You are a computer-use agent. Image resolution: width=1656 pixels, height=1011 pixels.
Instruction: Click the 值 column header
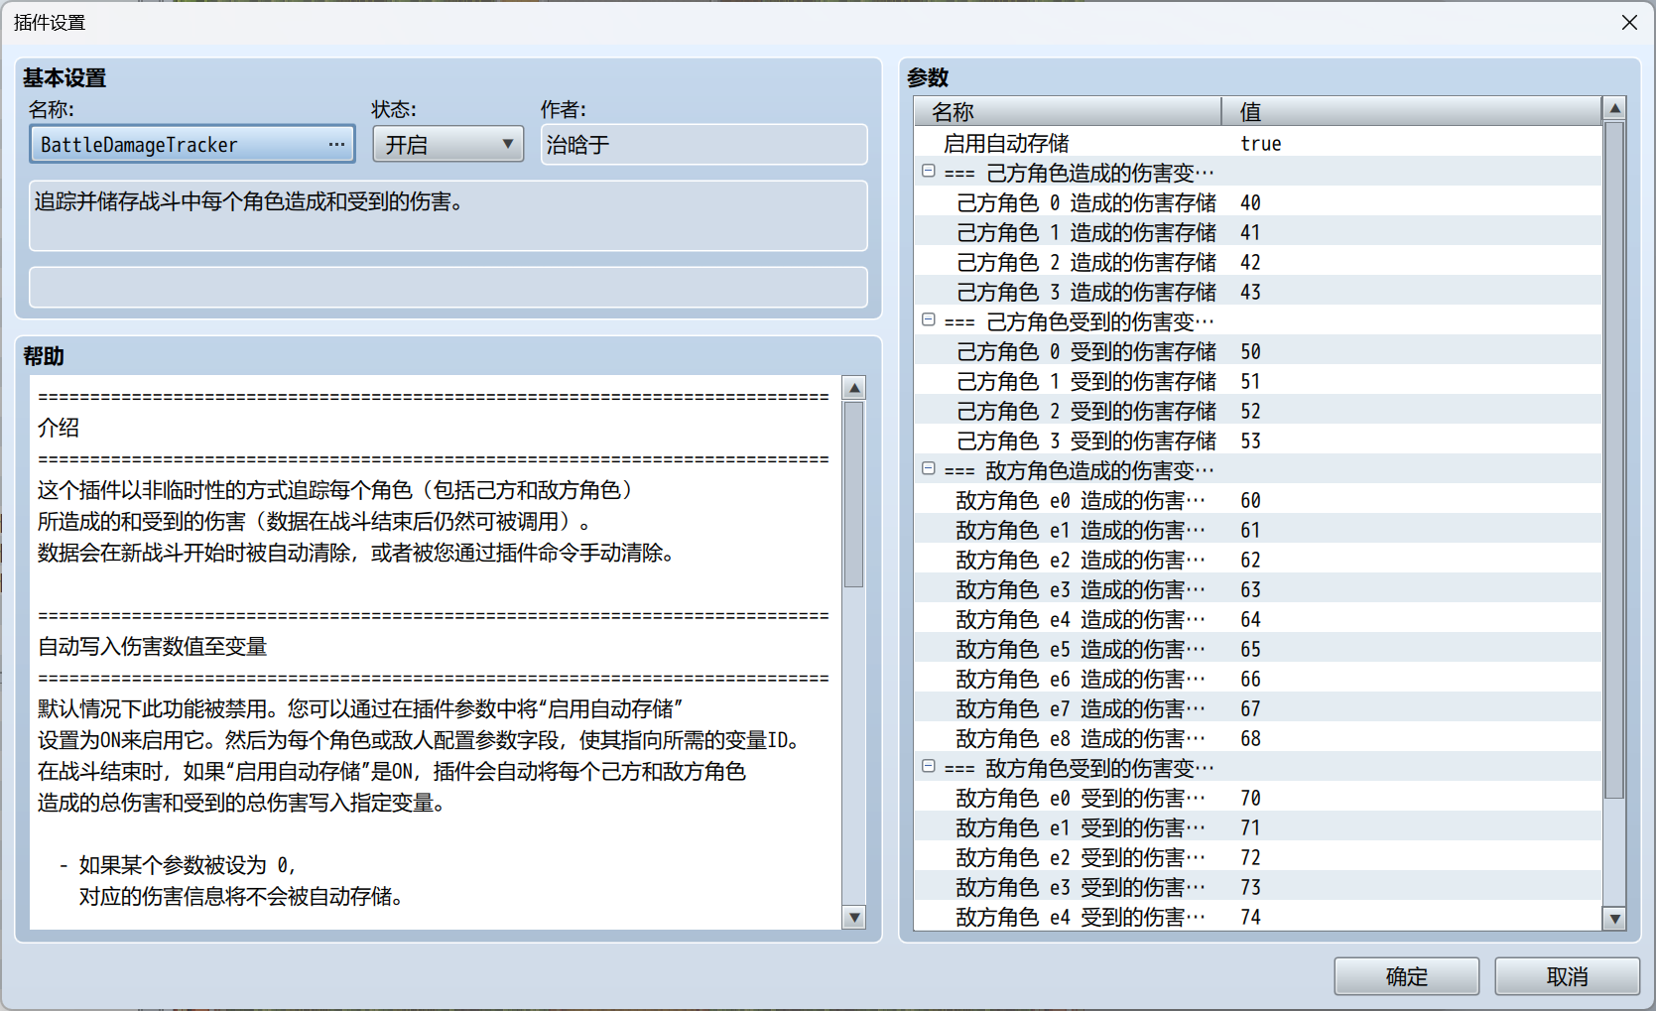pyautogui.click(x=1412, y=111)
